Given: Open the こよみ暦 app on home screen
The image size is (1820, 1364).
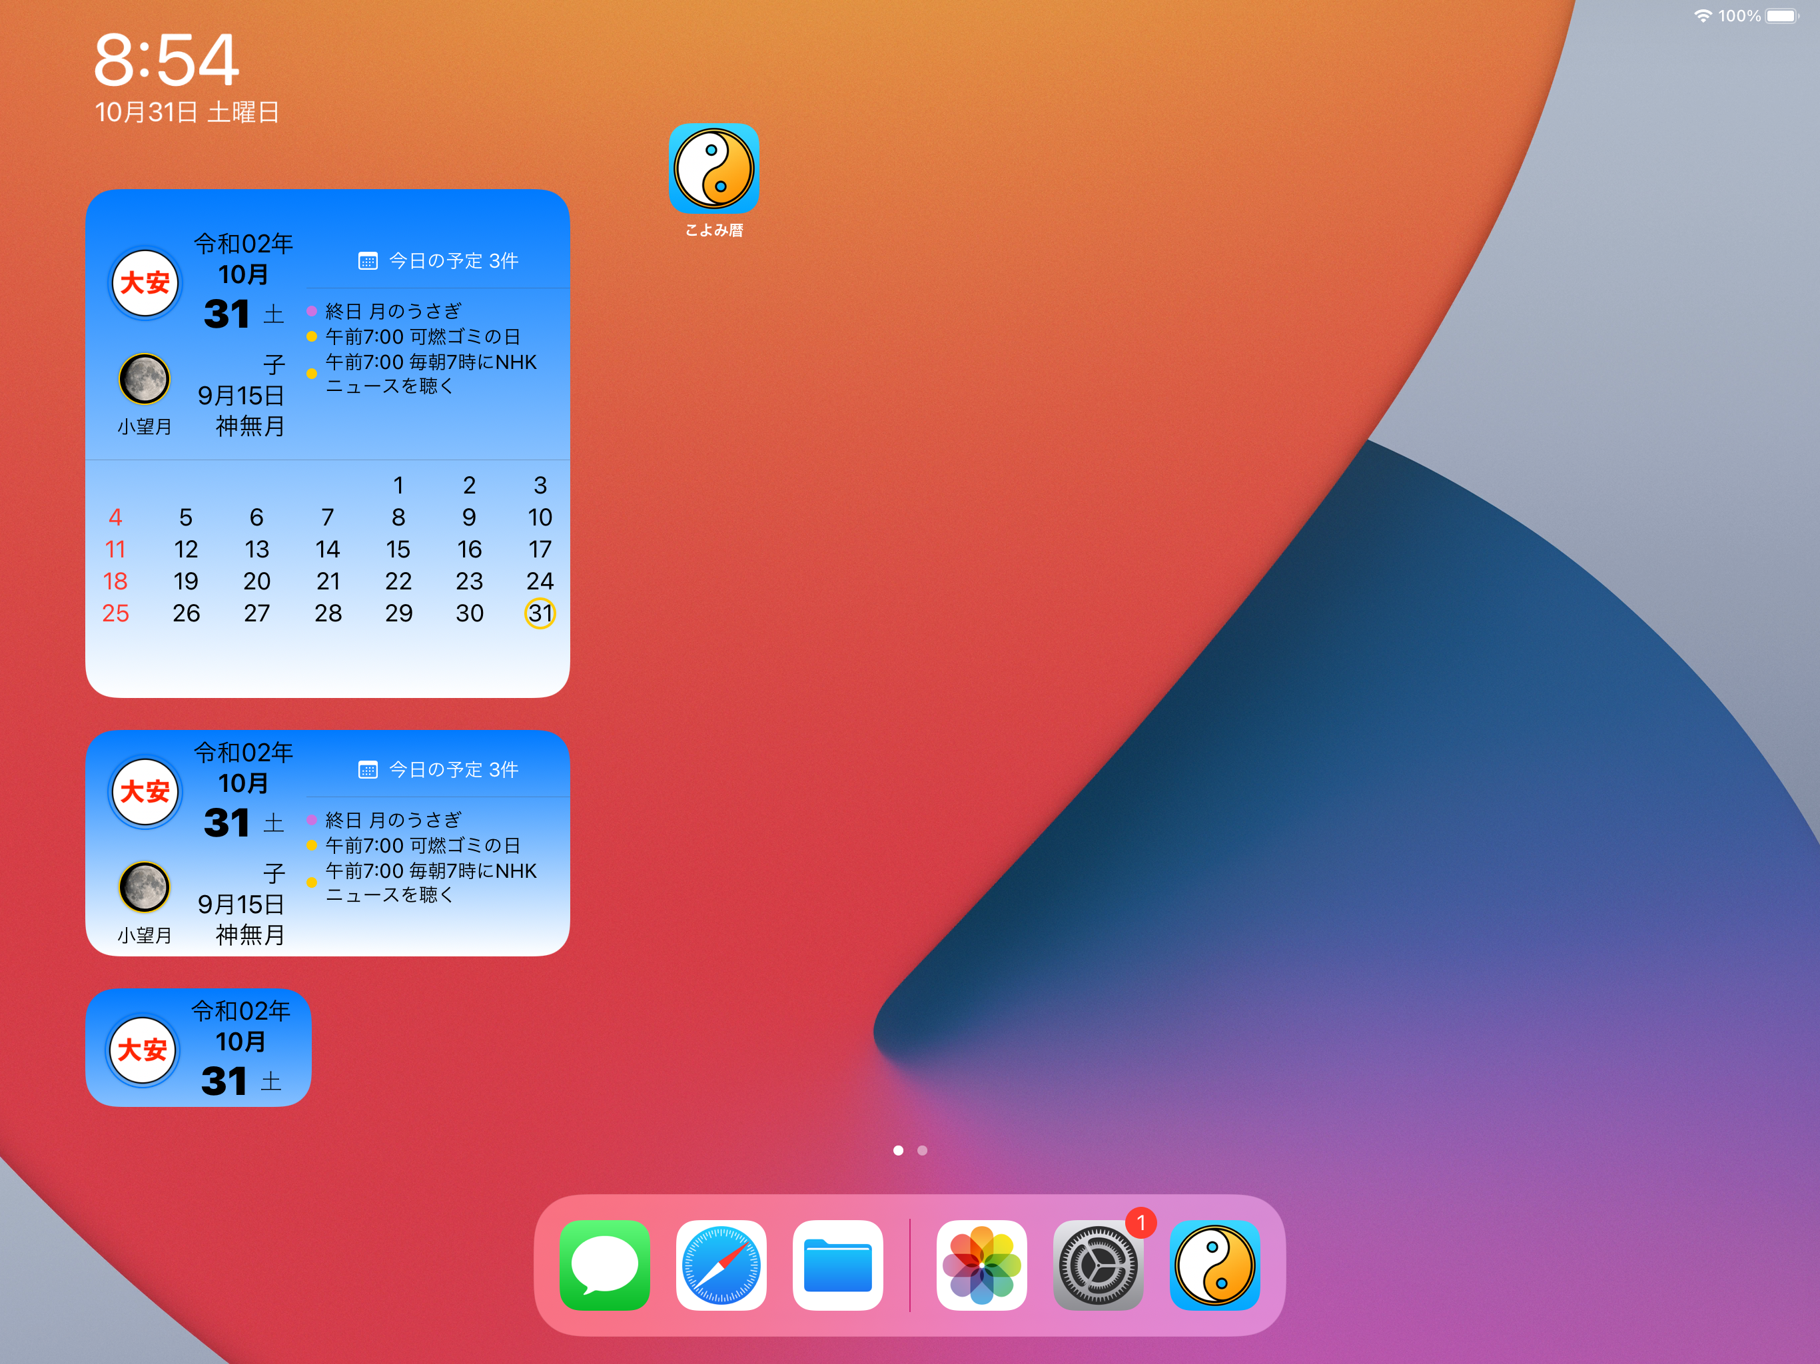Looking at the screenshot, I should (713, 169).
